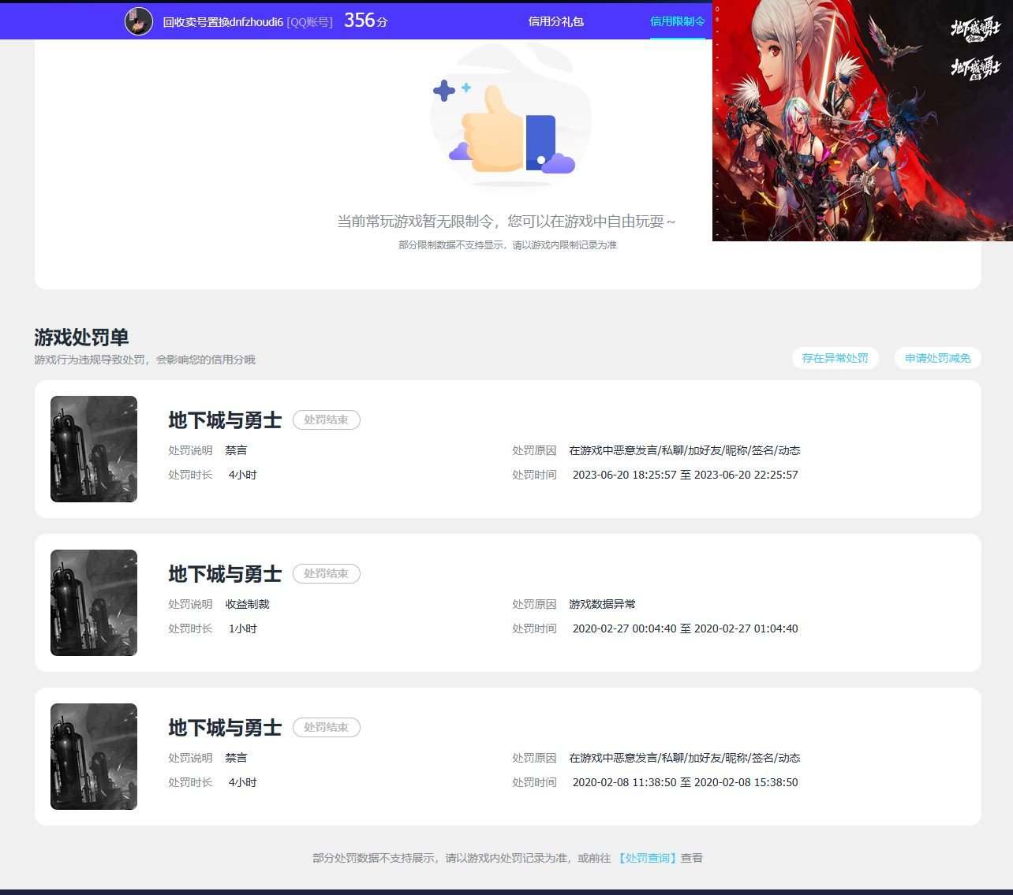Image resolution: width=1013 pixels, height=895 pixels.
Task: Open the 信用分礼包 tab
Action: coord(556,21)
